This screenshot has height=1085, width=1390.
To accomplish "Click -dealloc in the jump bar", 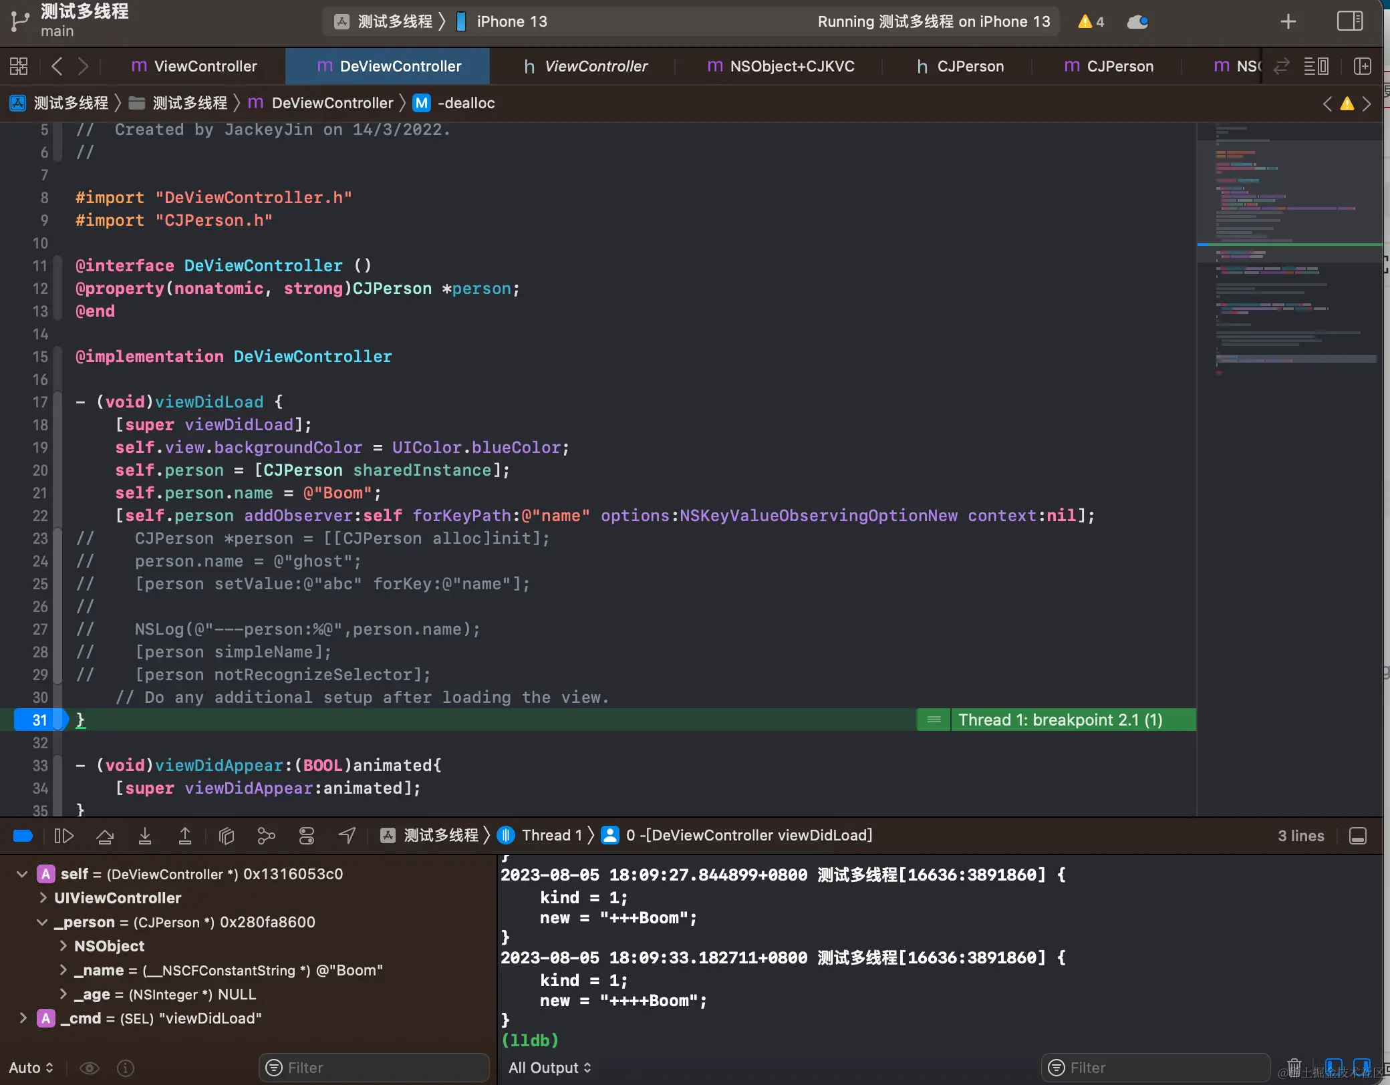I will (454, 104).
